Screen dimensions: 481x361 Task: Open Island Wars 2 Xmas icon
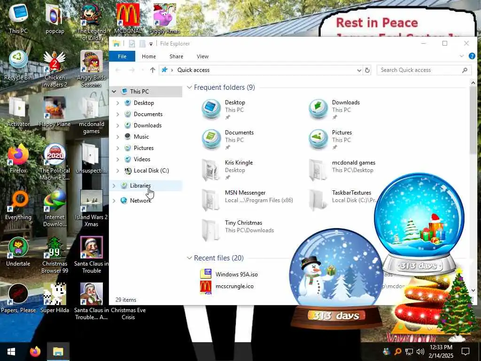click(x=91, y=209)
